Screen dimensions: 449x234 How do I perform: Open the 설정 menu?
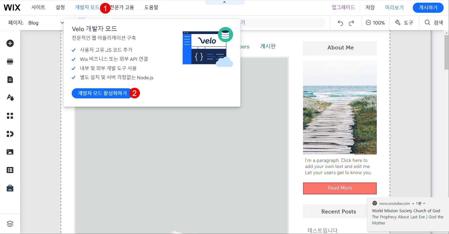click(60, 7)
